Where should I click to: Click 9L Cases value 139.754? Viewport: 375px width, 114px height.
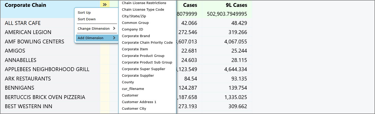pyautogui.click(x=238, y=88)
